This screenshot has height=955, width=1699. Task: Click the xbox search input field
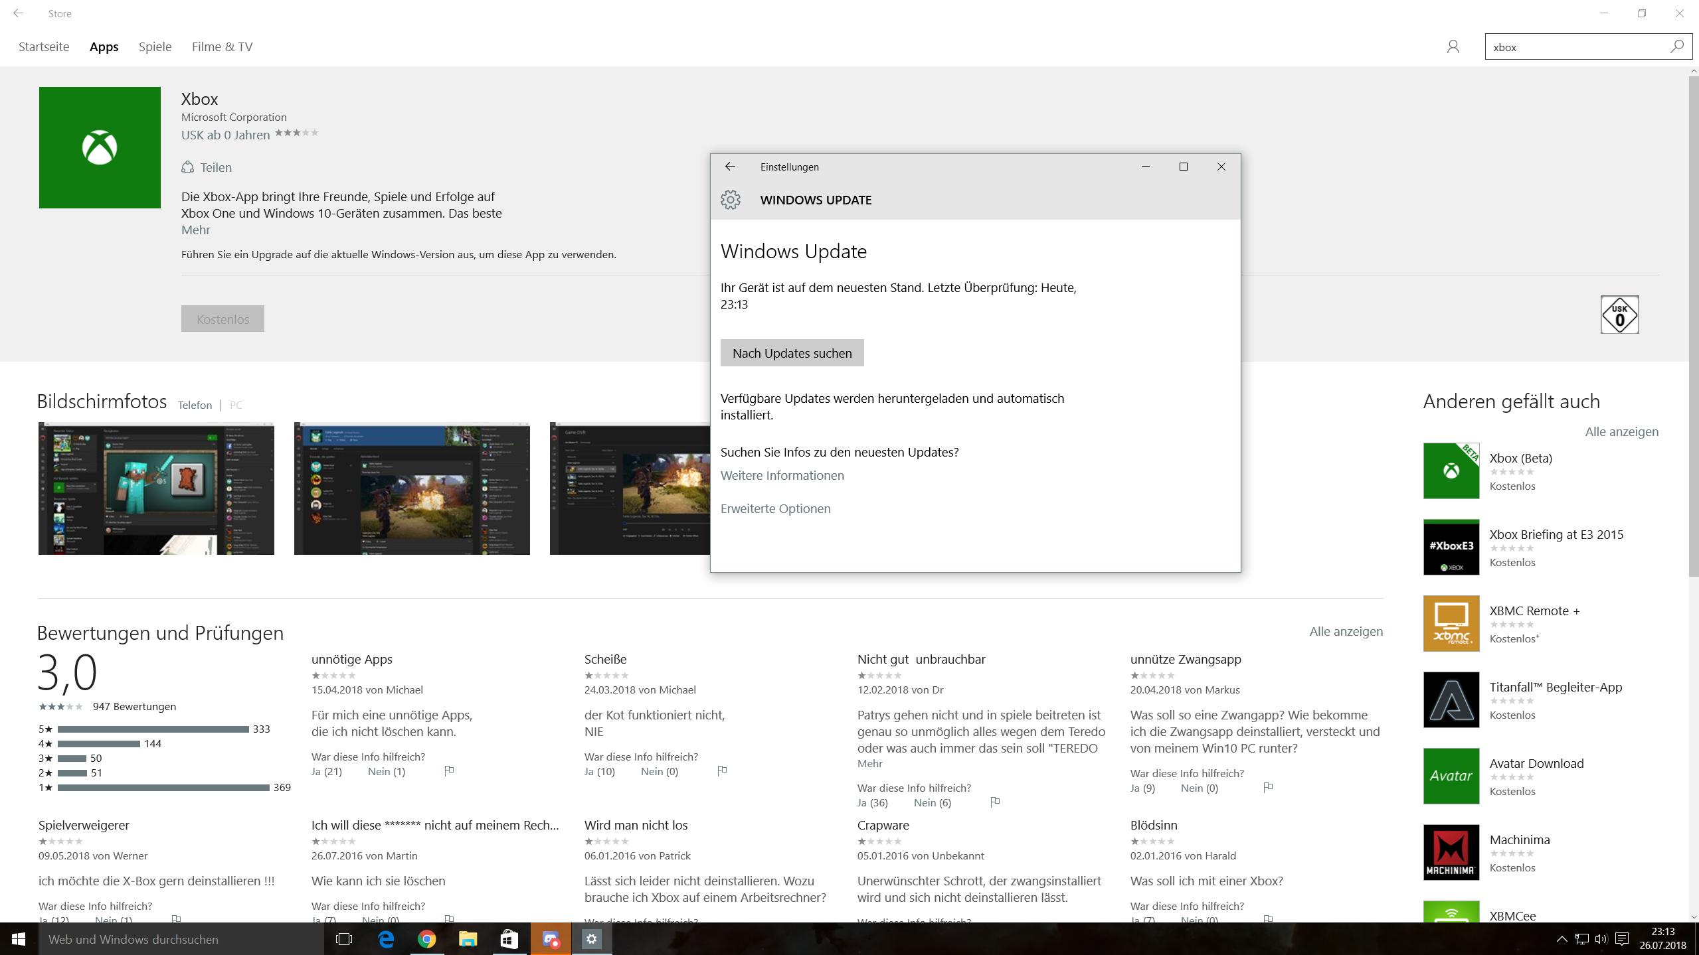1574,47
